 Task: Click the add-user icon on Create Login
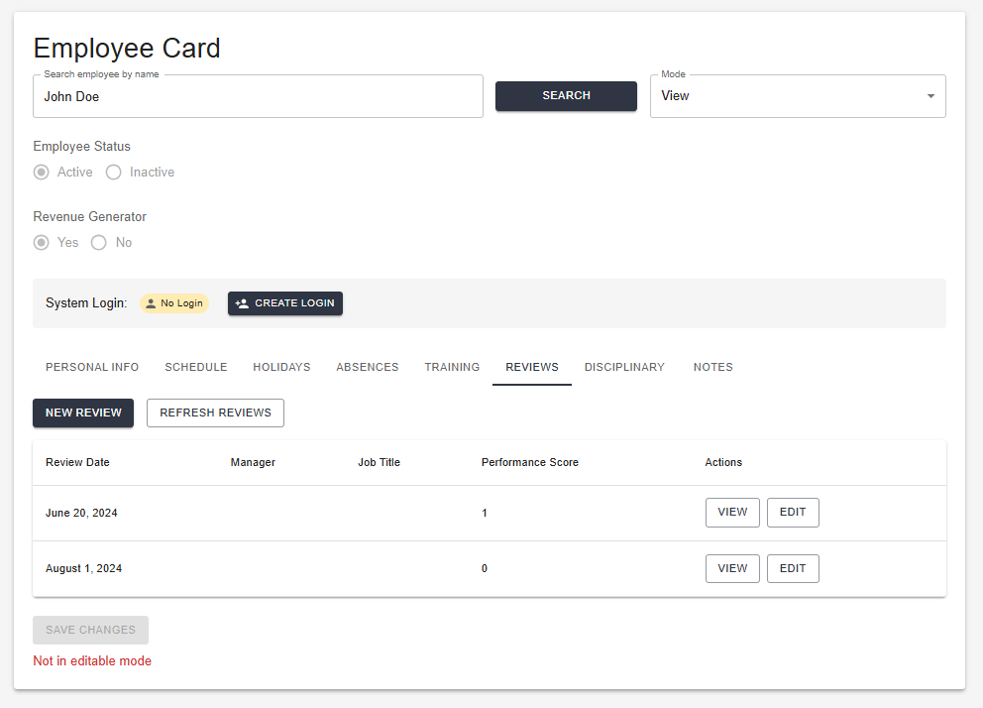pyautogui.click(x=242, y=303)
